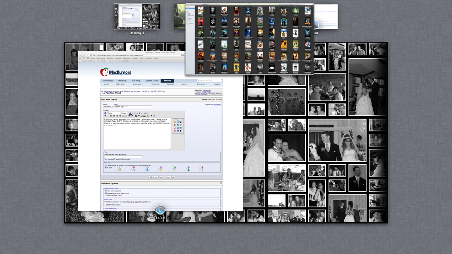
Task: Collapse the Additional Options section
Action: pos(221,183)
